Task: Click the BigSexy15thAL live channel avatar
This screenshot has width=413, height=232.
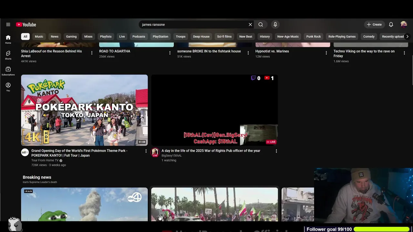Action: (155, 152)
